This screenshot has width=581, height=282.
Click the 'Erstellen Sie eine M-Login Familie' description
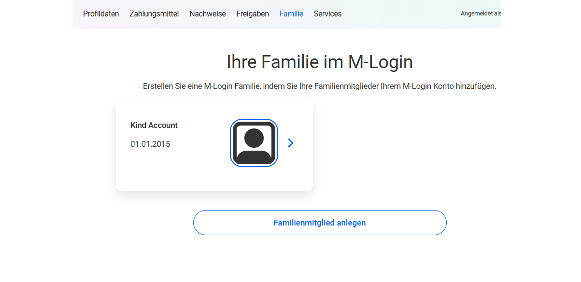(x=320, y=86)
